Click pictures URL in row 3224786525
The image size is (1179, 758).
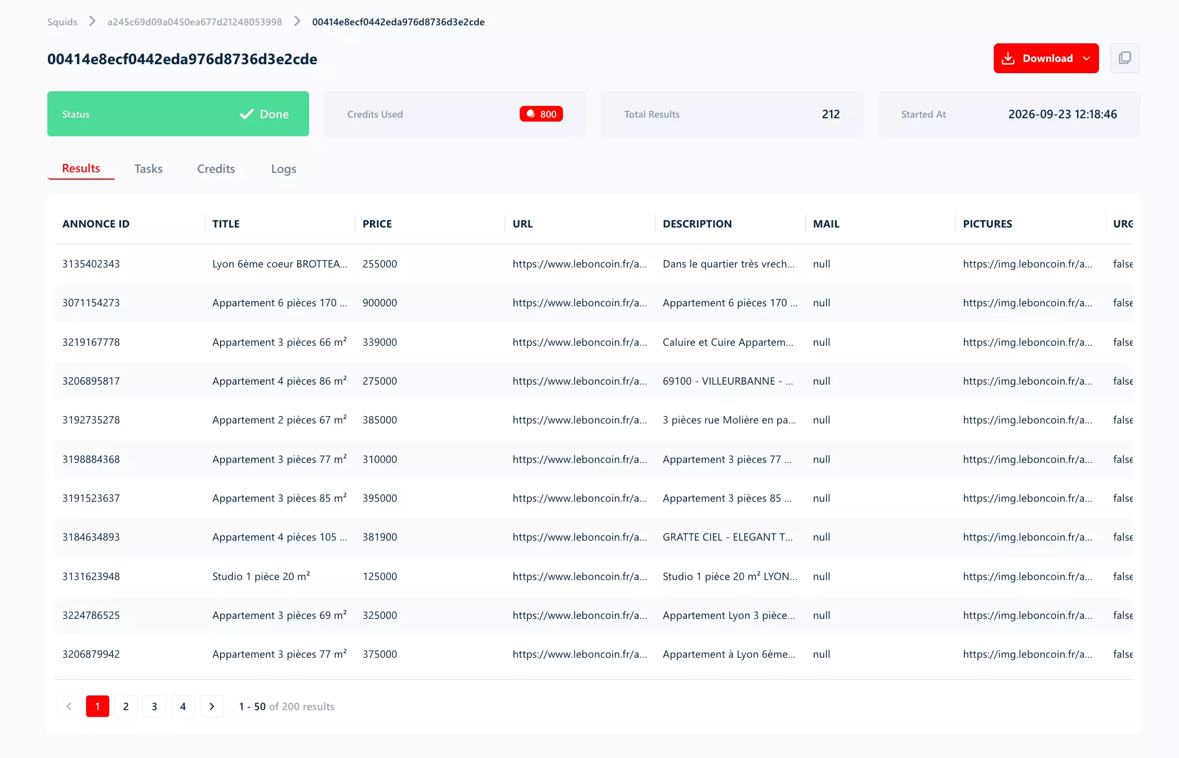coord(1028,615)
